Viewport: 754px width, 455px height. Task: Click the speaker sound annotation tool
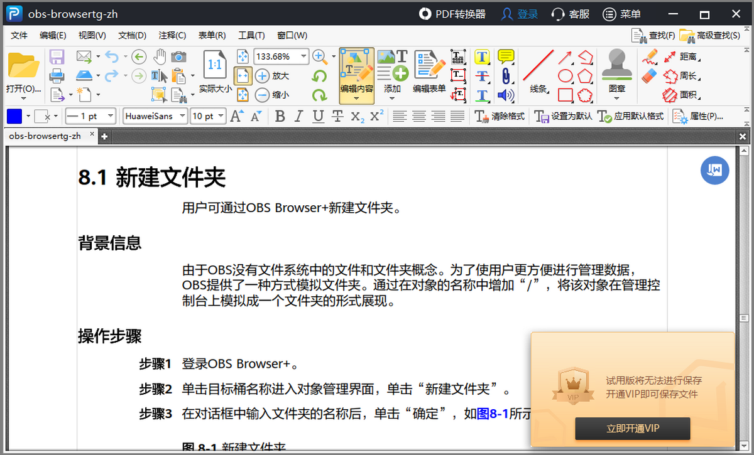506,95
